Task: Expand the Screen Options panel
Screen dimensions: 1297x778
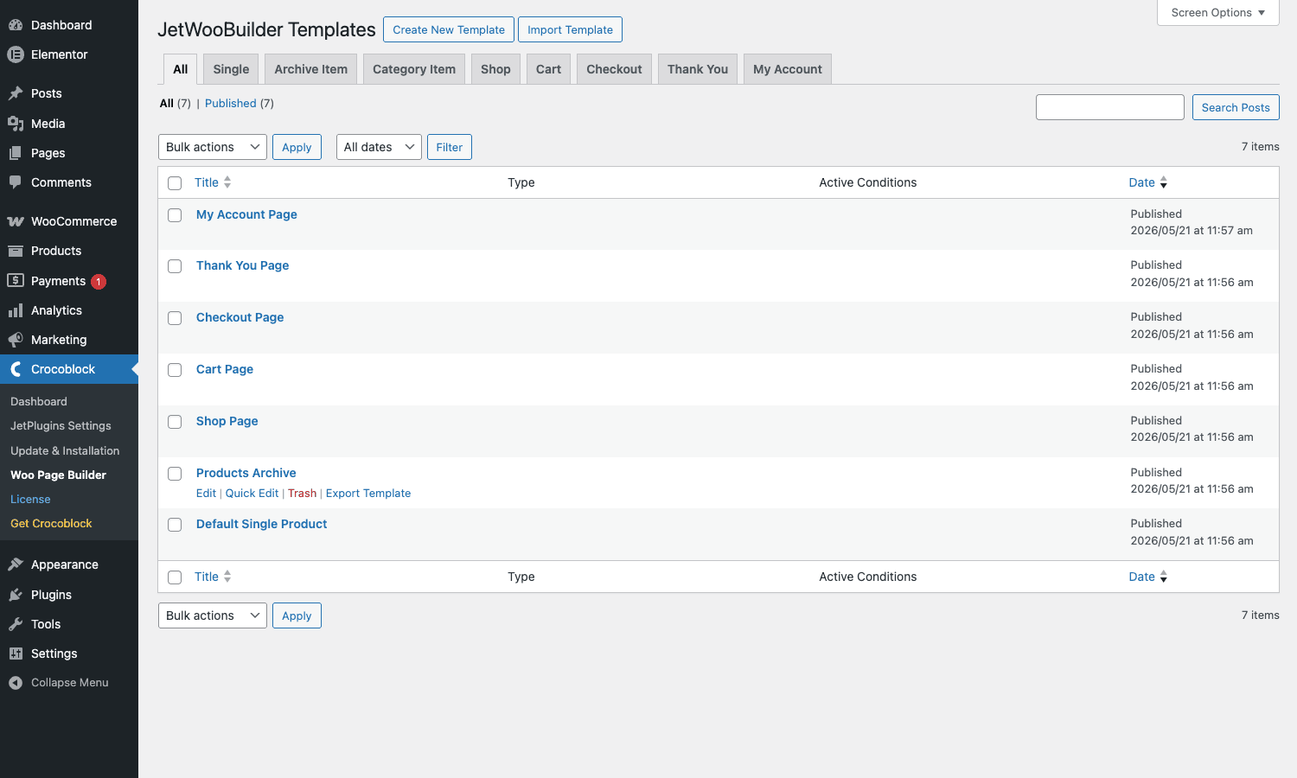Action: tap(1218, 13)
